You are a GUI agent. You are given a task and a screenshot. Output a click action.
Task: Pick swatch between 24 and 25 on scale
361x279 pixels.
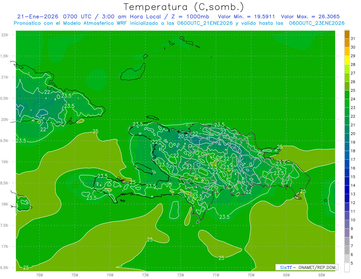click(x=347, y=95)
